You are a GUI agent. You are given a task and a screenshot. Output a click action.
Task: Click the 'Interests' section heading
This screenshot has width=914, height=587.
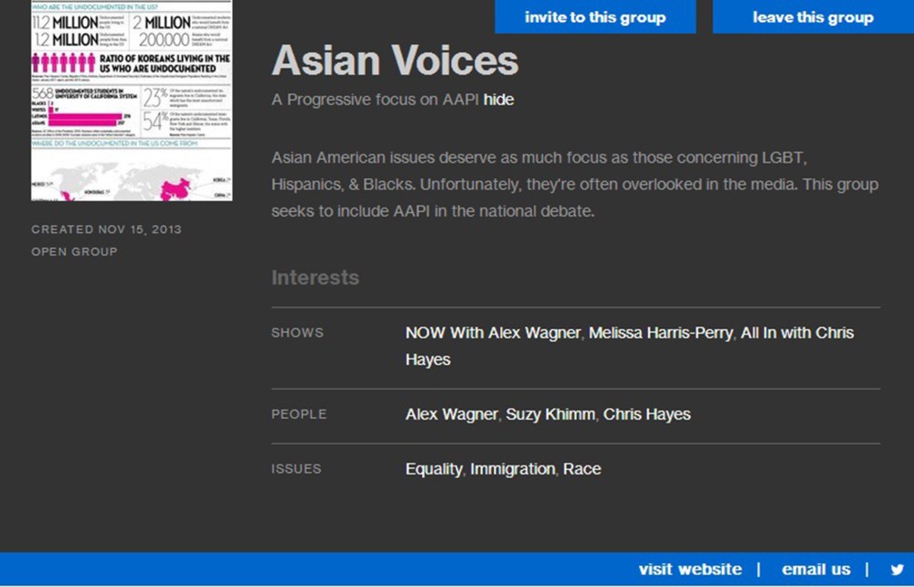(315, 278)
